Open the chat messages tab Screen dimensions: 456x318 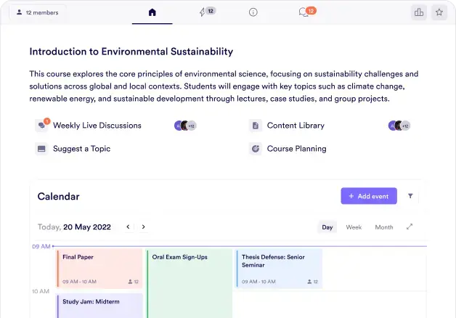306,12
